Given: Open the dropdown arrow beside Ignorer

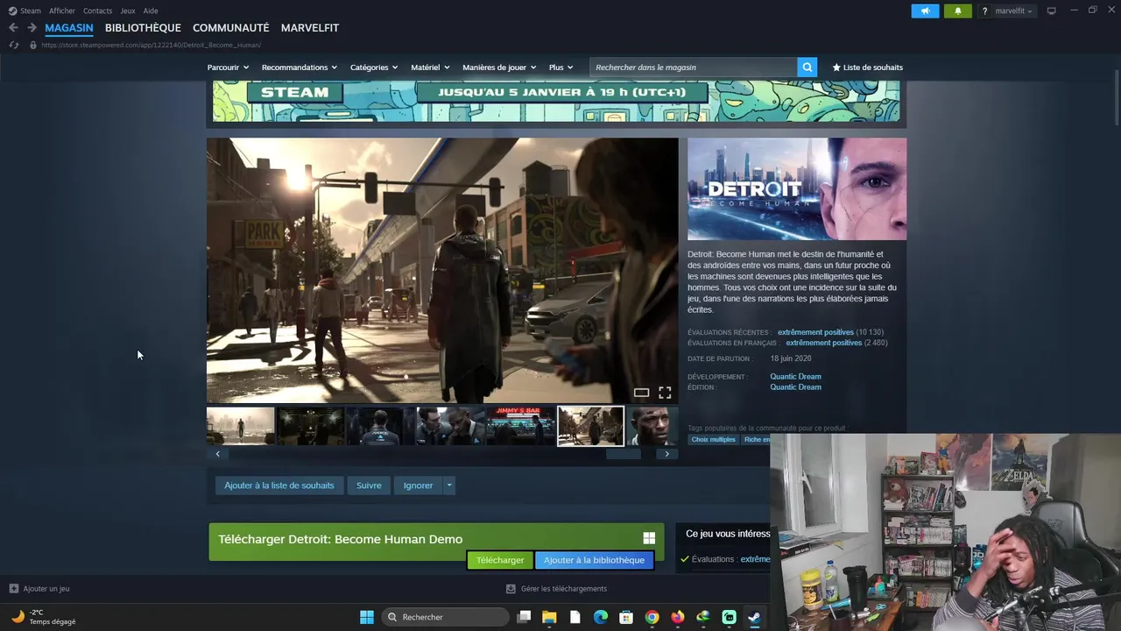Looking at the screenshot, I should point(448,486).
